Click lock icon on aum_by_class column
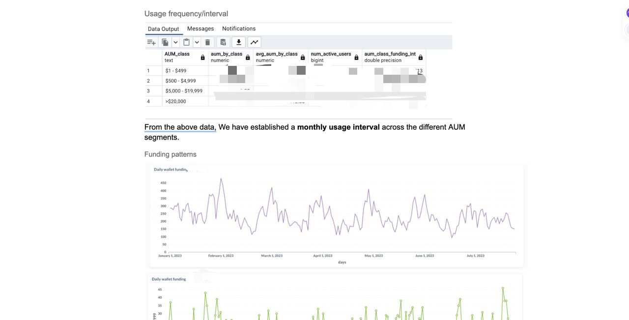This screenshot has height=320, width=629. pyautogui.click(x=248, y=58)
